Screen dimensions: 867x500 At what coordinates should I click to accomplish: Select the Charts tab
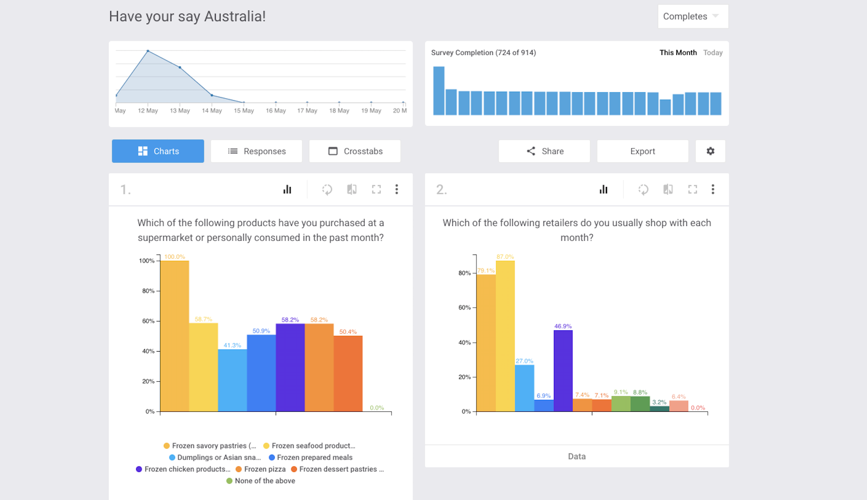pos(158,151)
